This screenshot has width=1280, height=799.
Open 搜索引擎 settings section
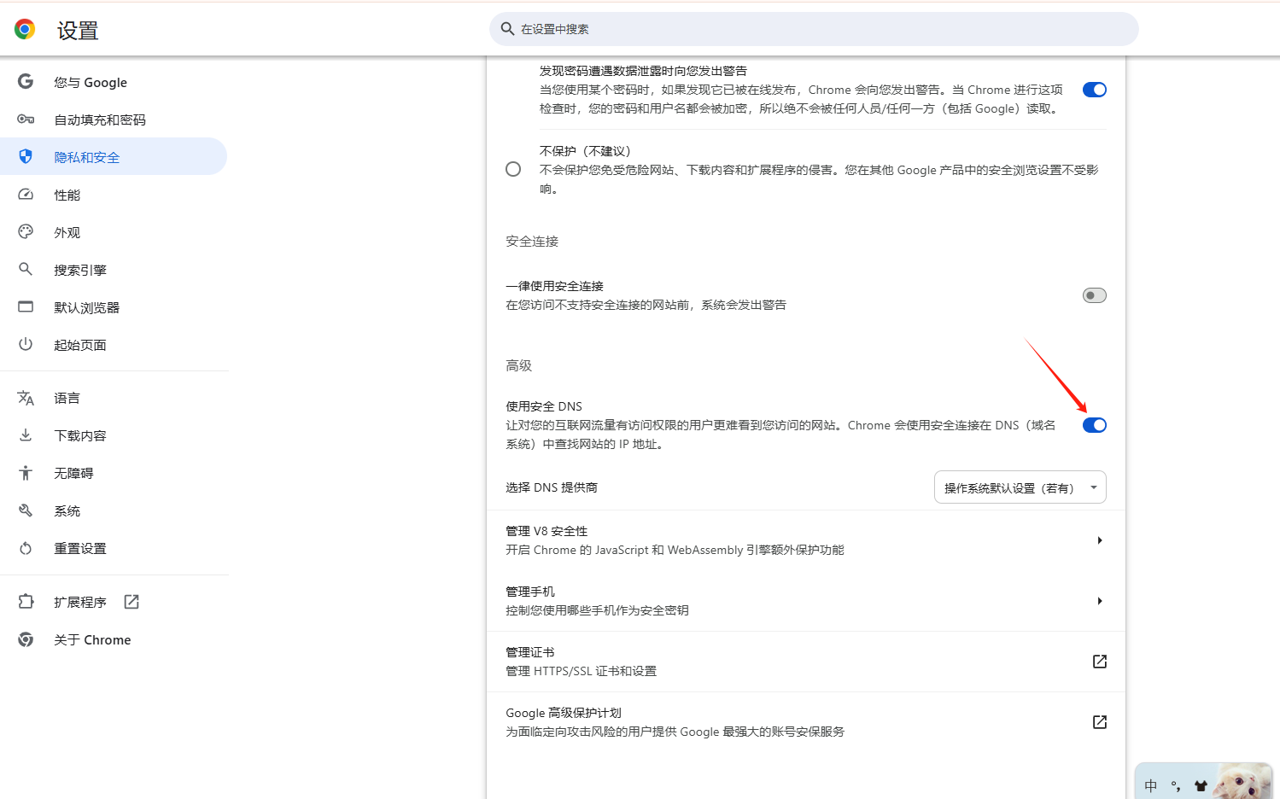(x=114, y=270)
